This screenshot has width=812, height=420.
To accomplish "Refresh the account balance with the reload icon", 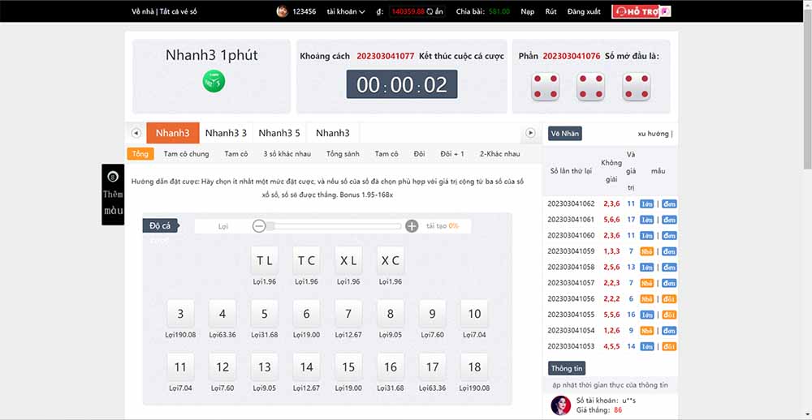I will 429,11.
